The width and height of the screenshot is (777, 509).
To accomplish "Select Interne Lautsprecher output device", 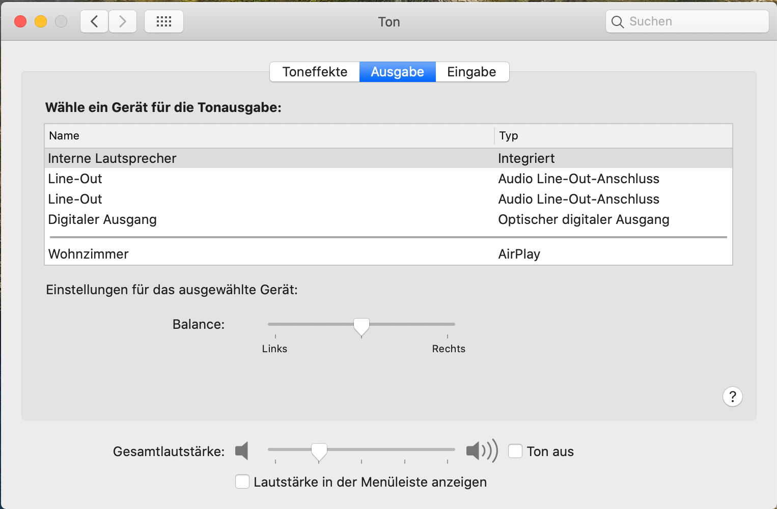I will point(112,158).
